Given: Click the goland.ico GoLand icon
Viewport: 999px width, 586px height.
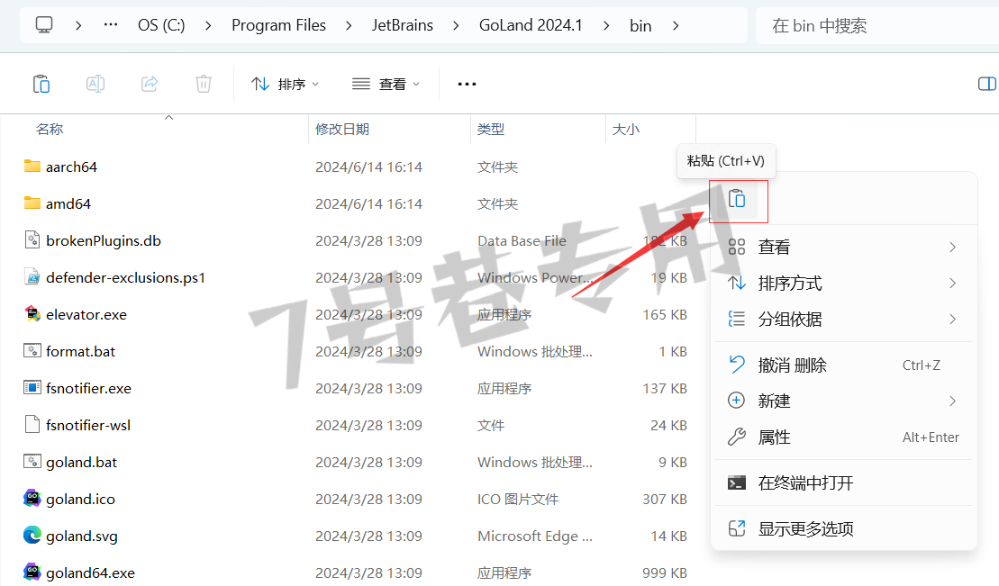Looking at the screenshot, I should (32, 499).
